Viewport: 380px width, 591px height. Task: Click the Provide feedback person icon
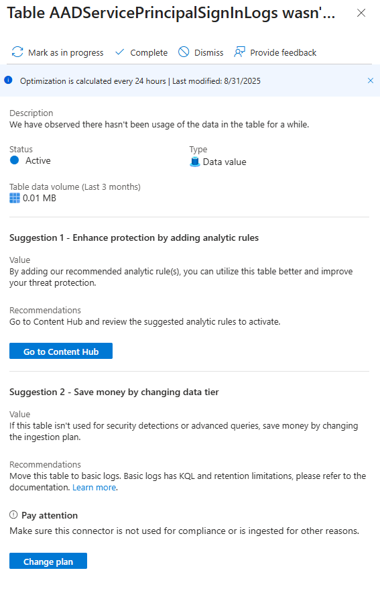[x=239, y=52]
